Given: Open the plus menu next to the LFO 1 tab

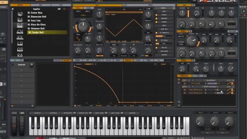Looking at the screenshot, I should pyautogui.click(x=205, y=76).
